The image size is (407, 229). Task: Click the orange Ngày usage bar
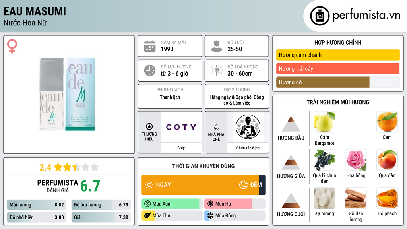pyautogui.click(x=200, y=185)
